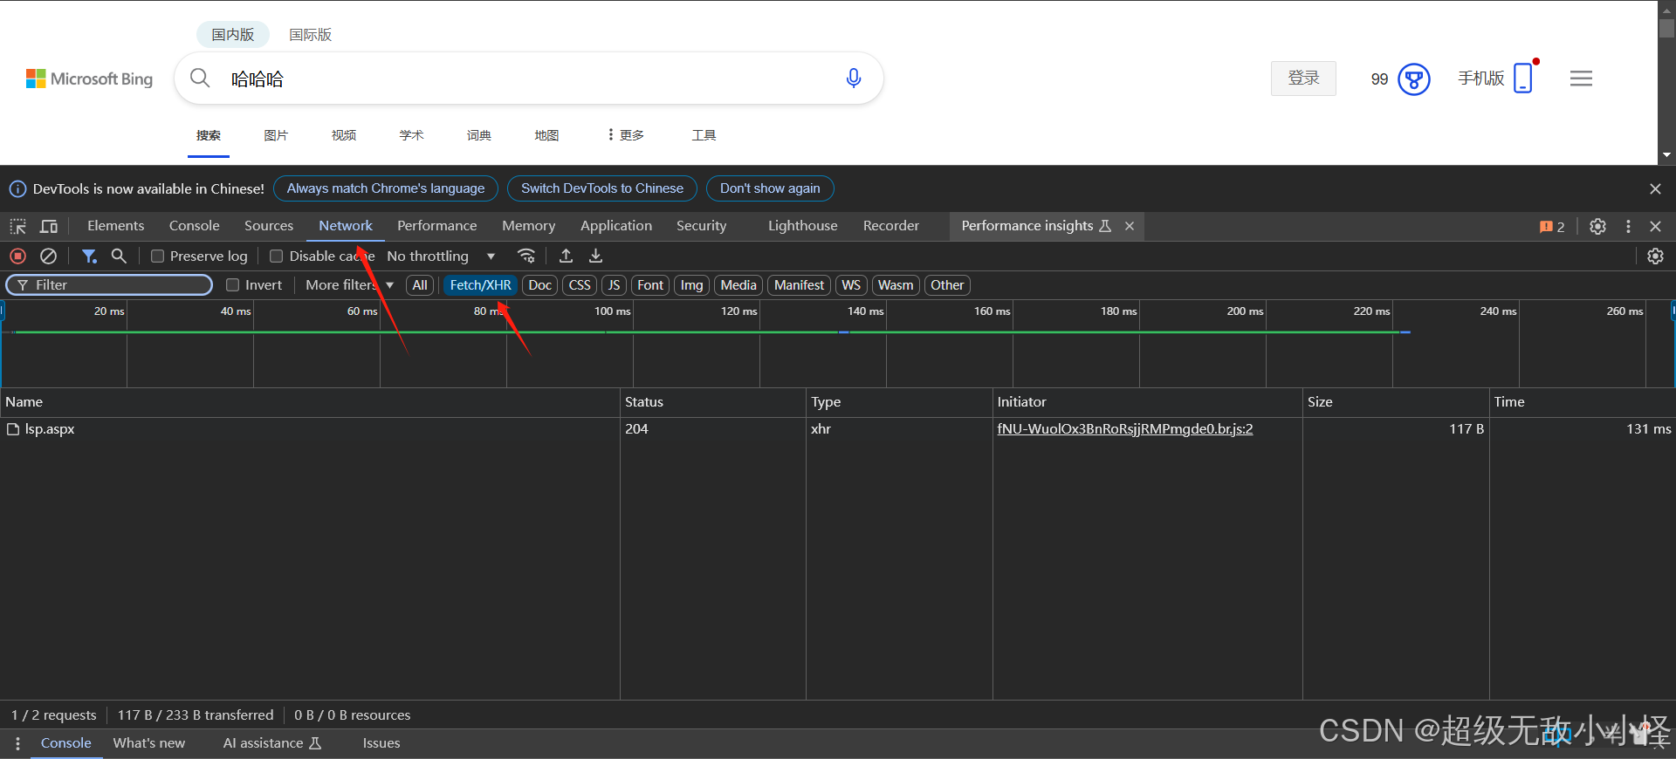The height and width of the screenshot is (759, 1676).
Task: Open the initiator script link for lsp.aspx
Action: (x=1125, y=429)
